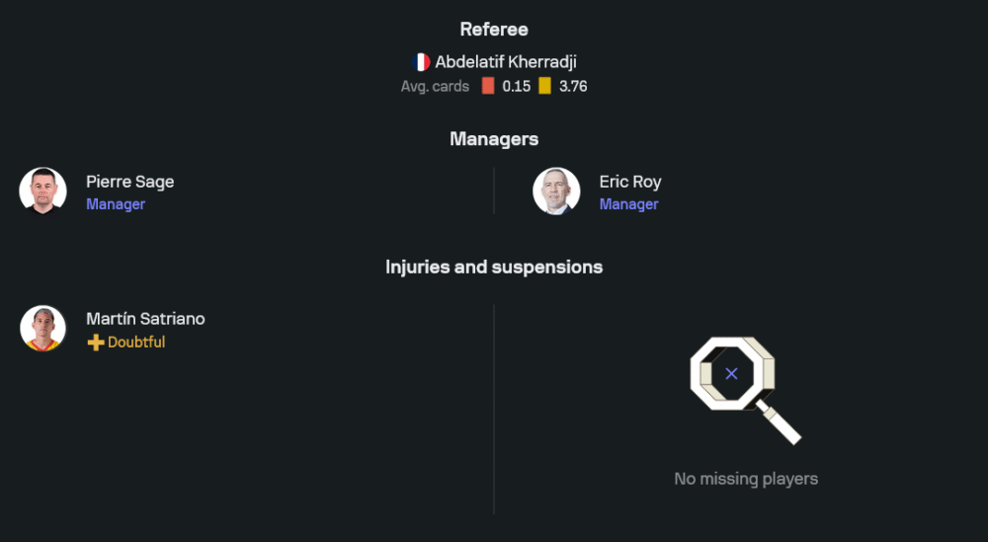Click the Pierre Sage name

(129, 182)
